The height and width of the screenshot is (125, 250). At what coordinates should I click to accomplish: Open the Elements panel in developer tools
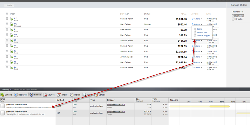click(7, 94)
